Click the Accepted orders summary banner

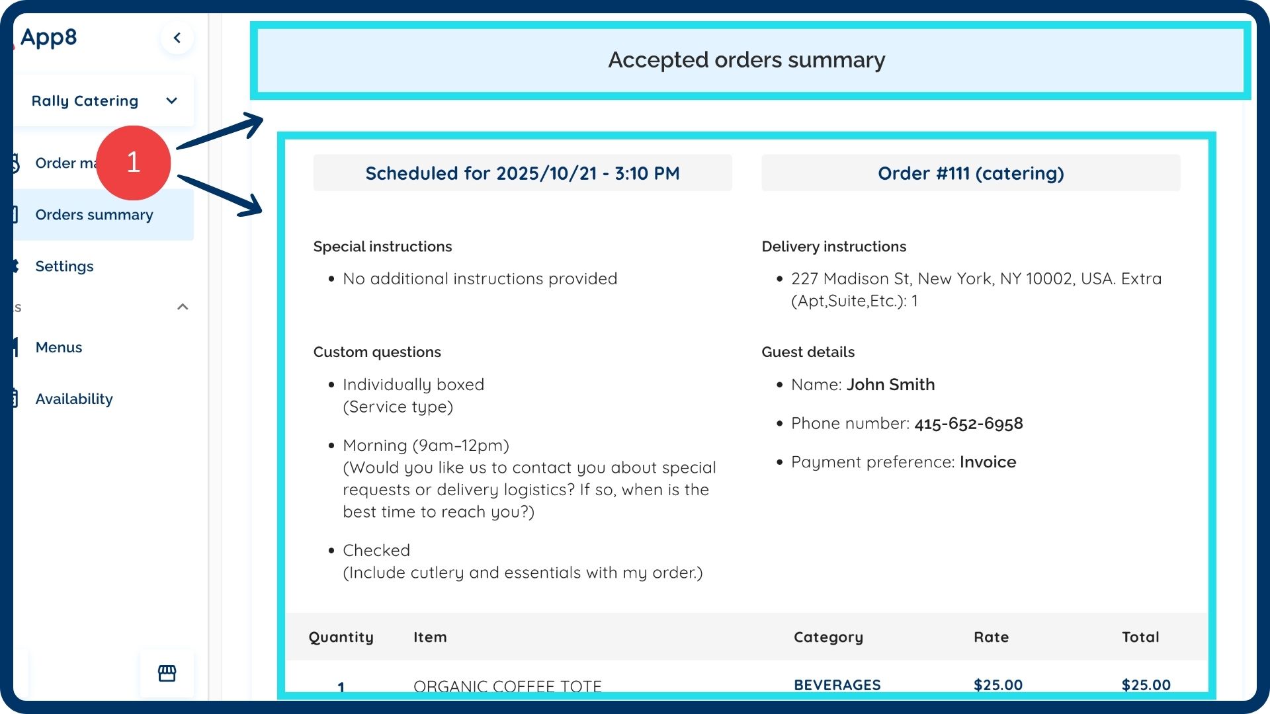tap(746, 60)
